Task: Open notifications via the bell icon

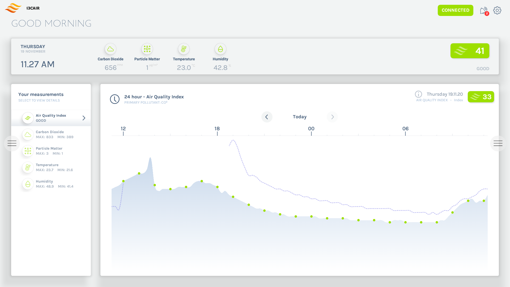Action: (483, 10)
